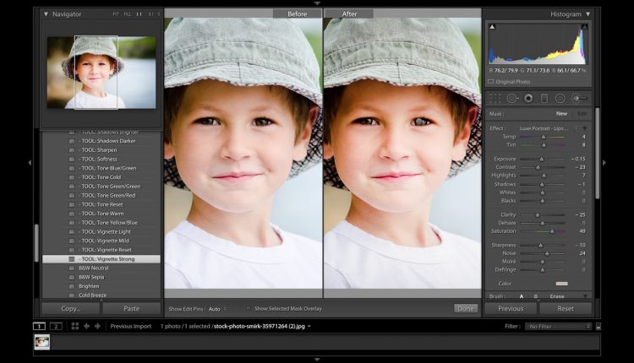634x363 pixels.
Task: Toggle highlight clipping indicator in histogram
Action: [584, 27]
